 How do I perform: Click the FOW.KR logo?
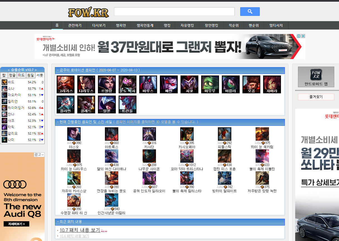(88, 12)
